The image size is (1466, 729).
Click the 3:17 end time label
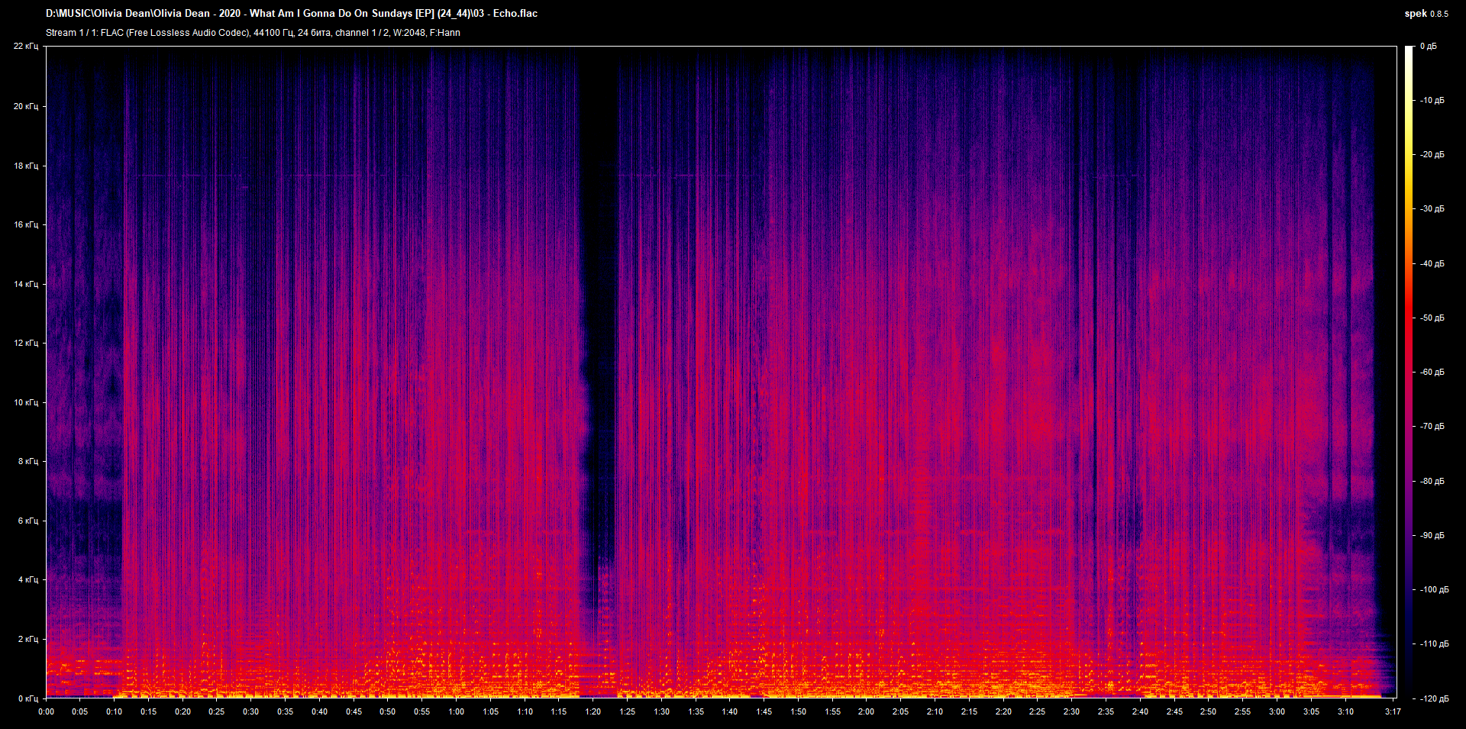point(1393,712)
